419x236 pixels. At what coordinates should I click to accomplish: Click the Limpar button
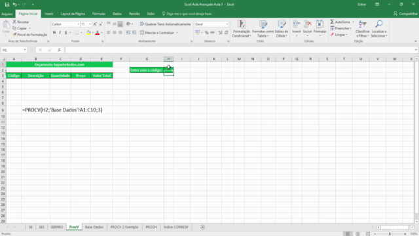point(339,35)
